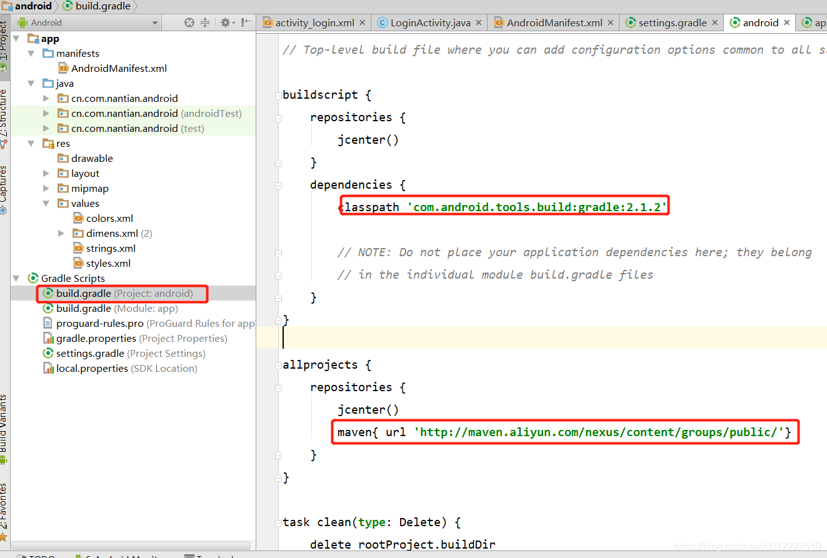
Task: Collapse the manifests folder
Action: pyautogui.click(x=31, y=54)
